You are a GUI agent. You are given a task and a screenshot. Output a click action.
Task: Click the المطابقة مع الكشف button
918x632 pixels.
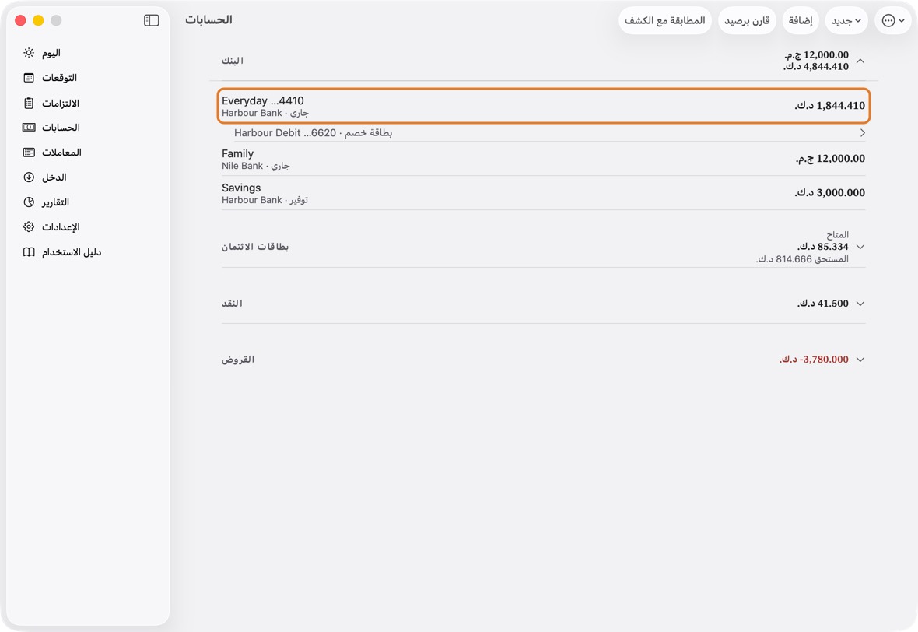pos(665,20)
